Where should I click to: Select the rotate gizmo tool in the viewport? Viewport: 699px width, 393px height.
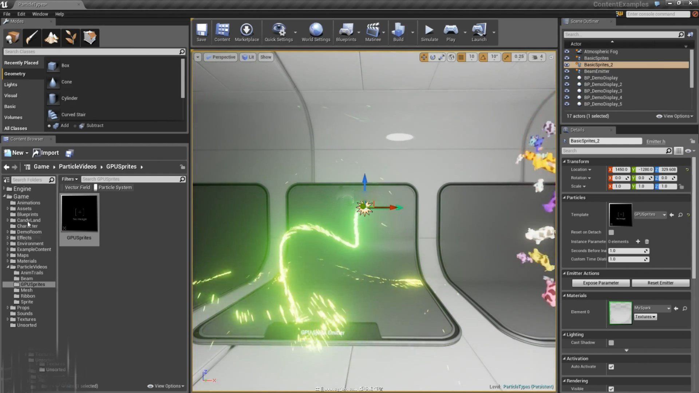point(433,57)
